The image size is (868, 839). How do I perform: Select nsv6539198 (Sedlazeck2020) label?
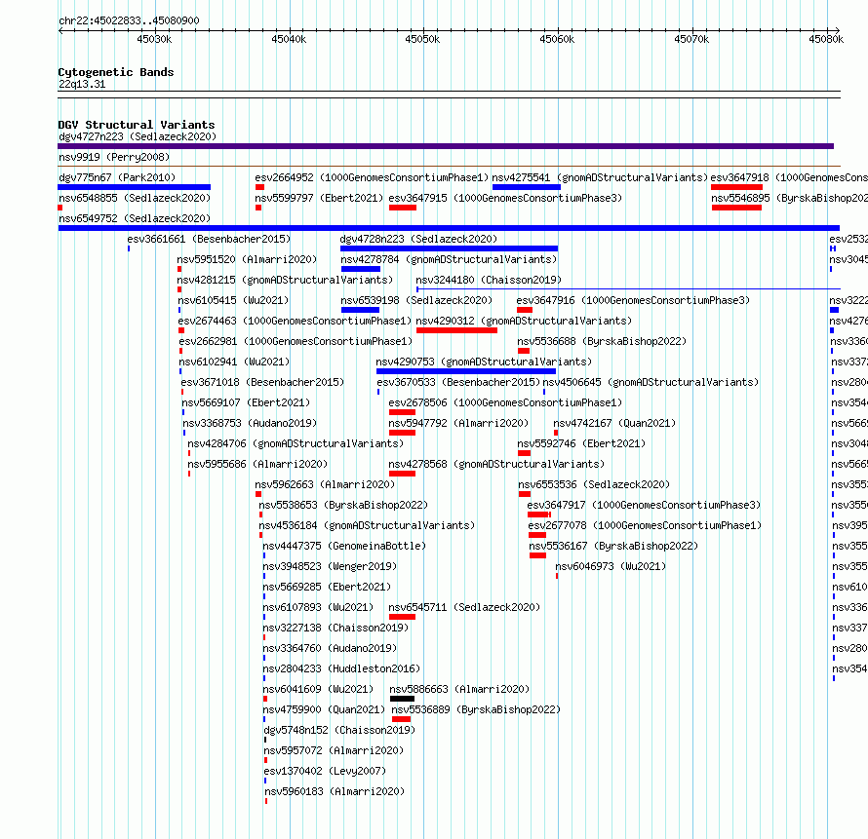416,300
